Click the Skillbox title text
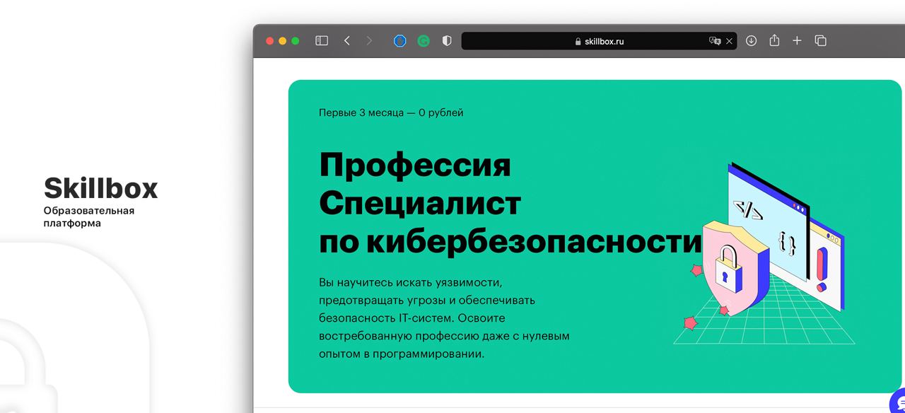The width and height of the screenshot is (905, 413). point(100,188)
